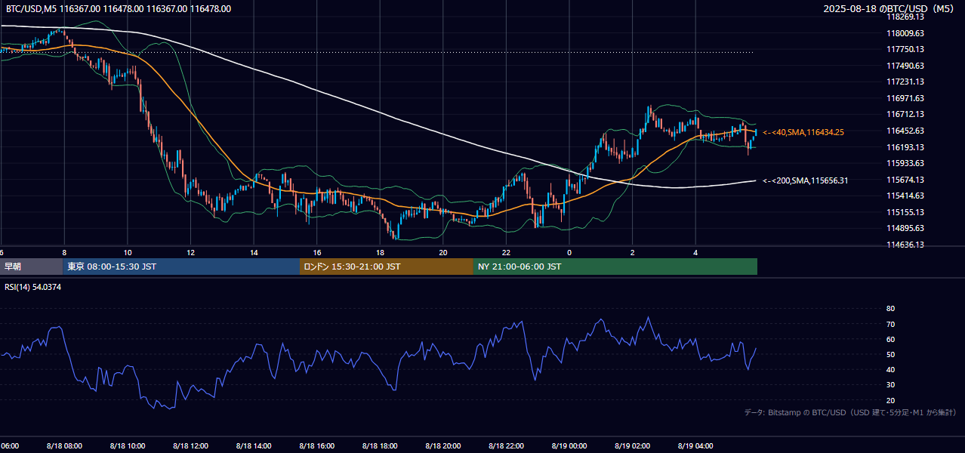Click the Bitstamp data source note
The width and height of the screenshot is (965, 453).
click(850, 413)
